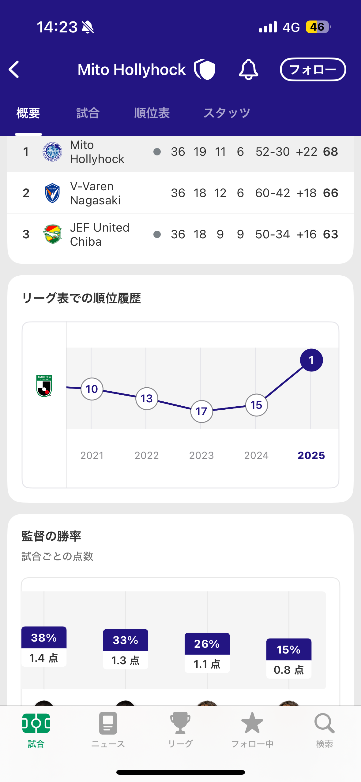Screen dimensions: 361x782
Task: Select the 2025 rank 1 marker
Action: pyautogui.click(x=311, y=360)
